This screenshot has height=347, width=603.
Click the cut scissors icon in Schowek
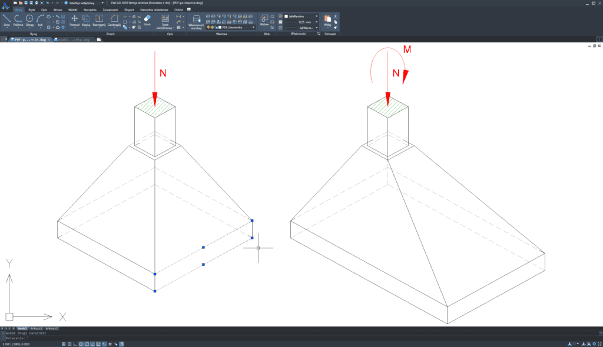[335, 16]
